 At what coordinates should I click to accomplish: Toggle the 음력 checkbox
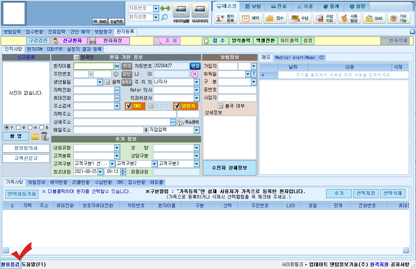click(x=107, y=82)
